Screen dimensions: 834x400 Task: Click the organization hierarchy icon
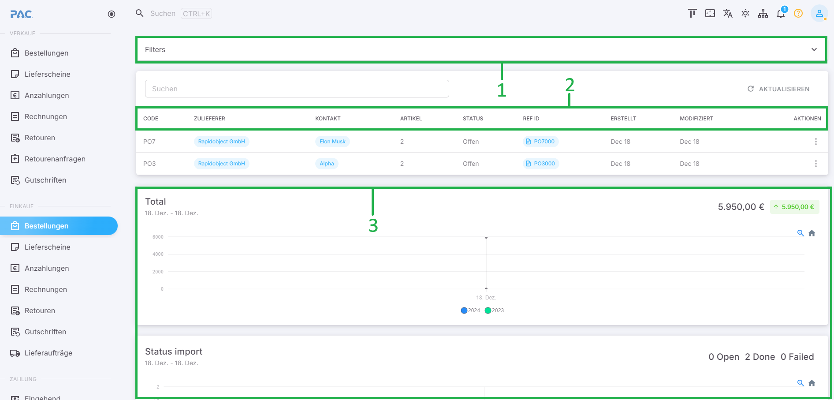[x=763, y=14]
